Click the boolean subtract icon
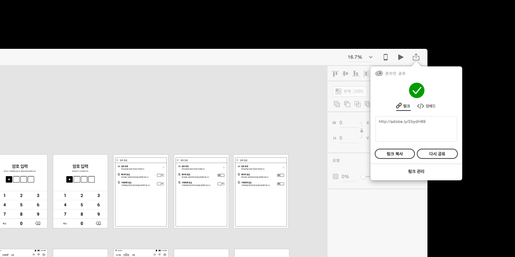This screenshot has height=257, width=515. (347, 104)
